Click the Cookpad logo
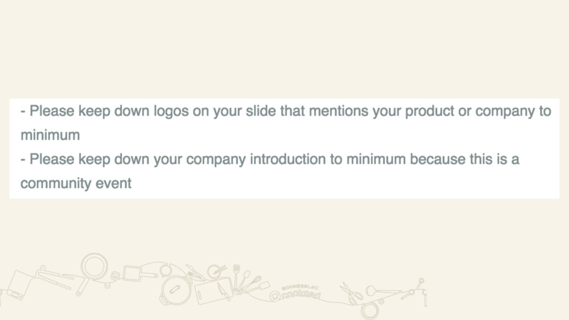 (x=299, y=296)
